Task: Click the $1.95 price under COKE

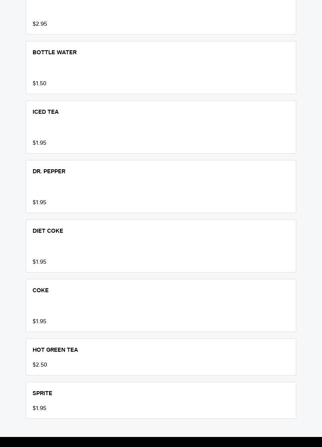Action: (39, 321)
